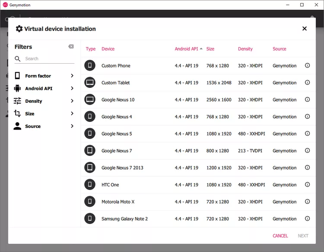The height and width of the screenshot is (252, 324).
Task: Click the Google Nexus 7 2013 device name
Action: [x=122, y=168]
